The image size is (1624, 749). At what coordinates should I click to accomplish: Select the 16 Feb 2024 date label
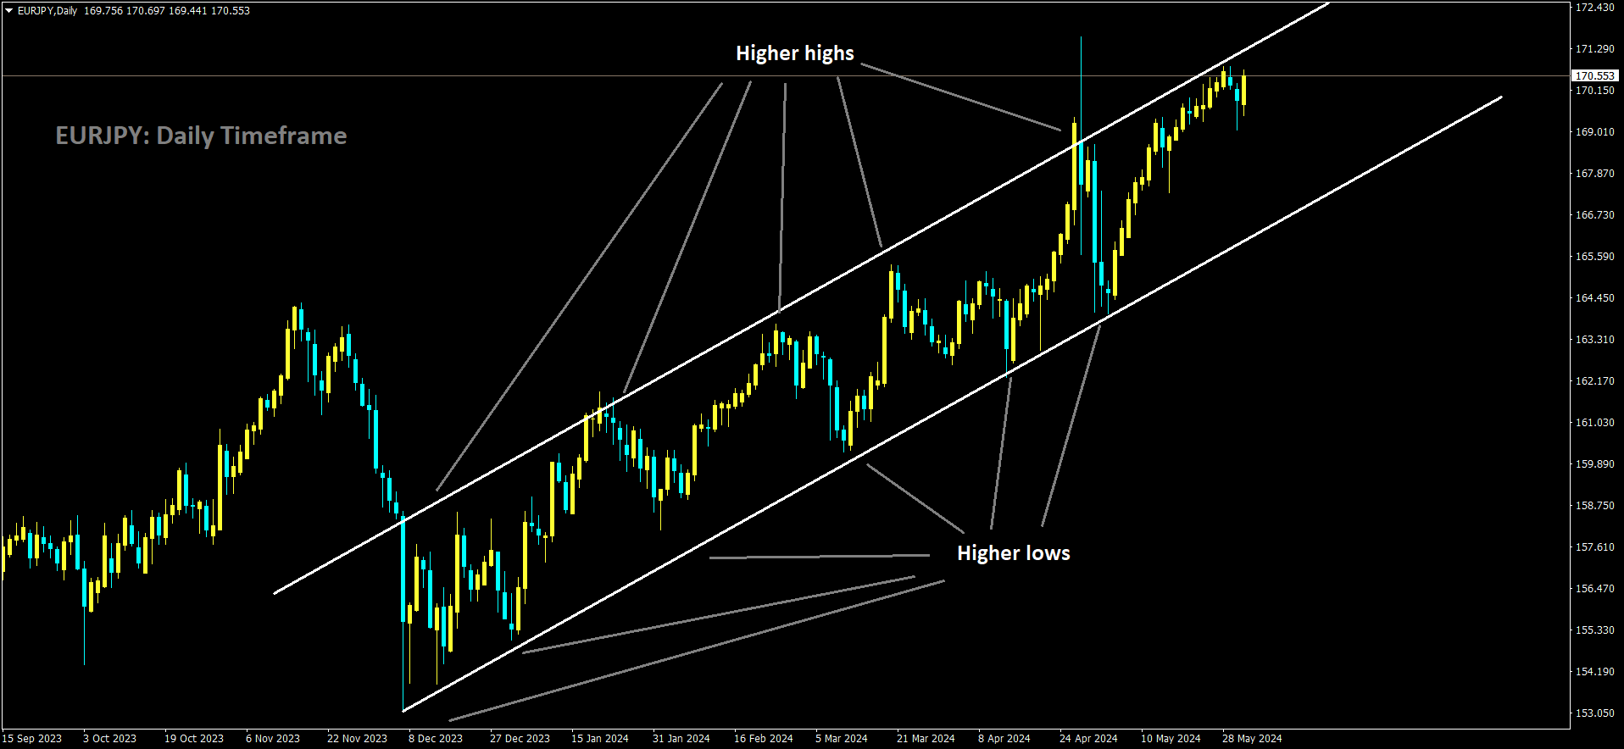coord(764,739)
